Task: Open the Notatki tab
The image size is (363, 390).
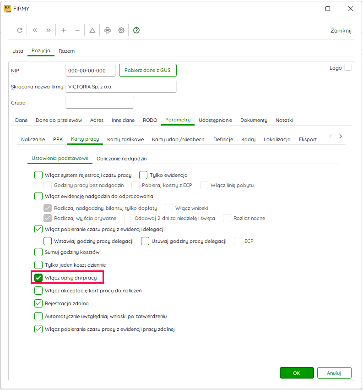Action: coord(284,120)
